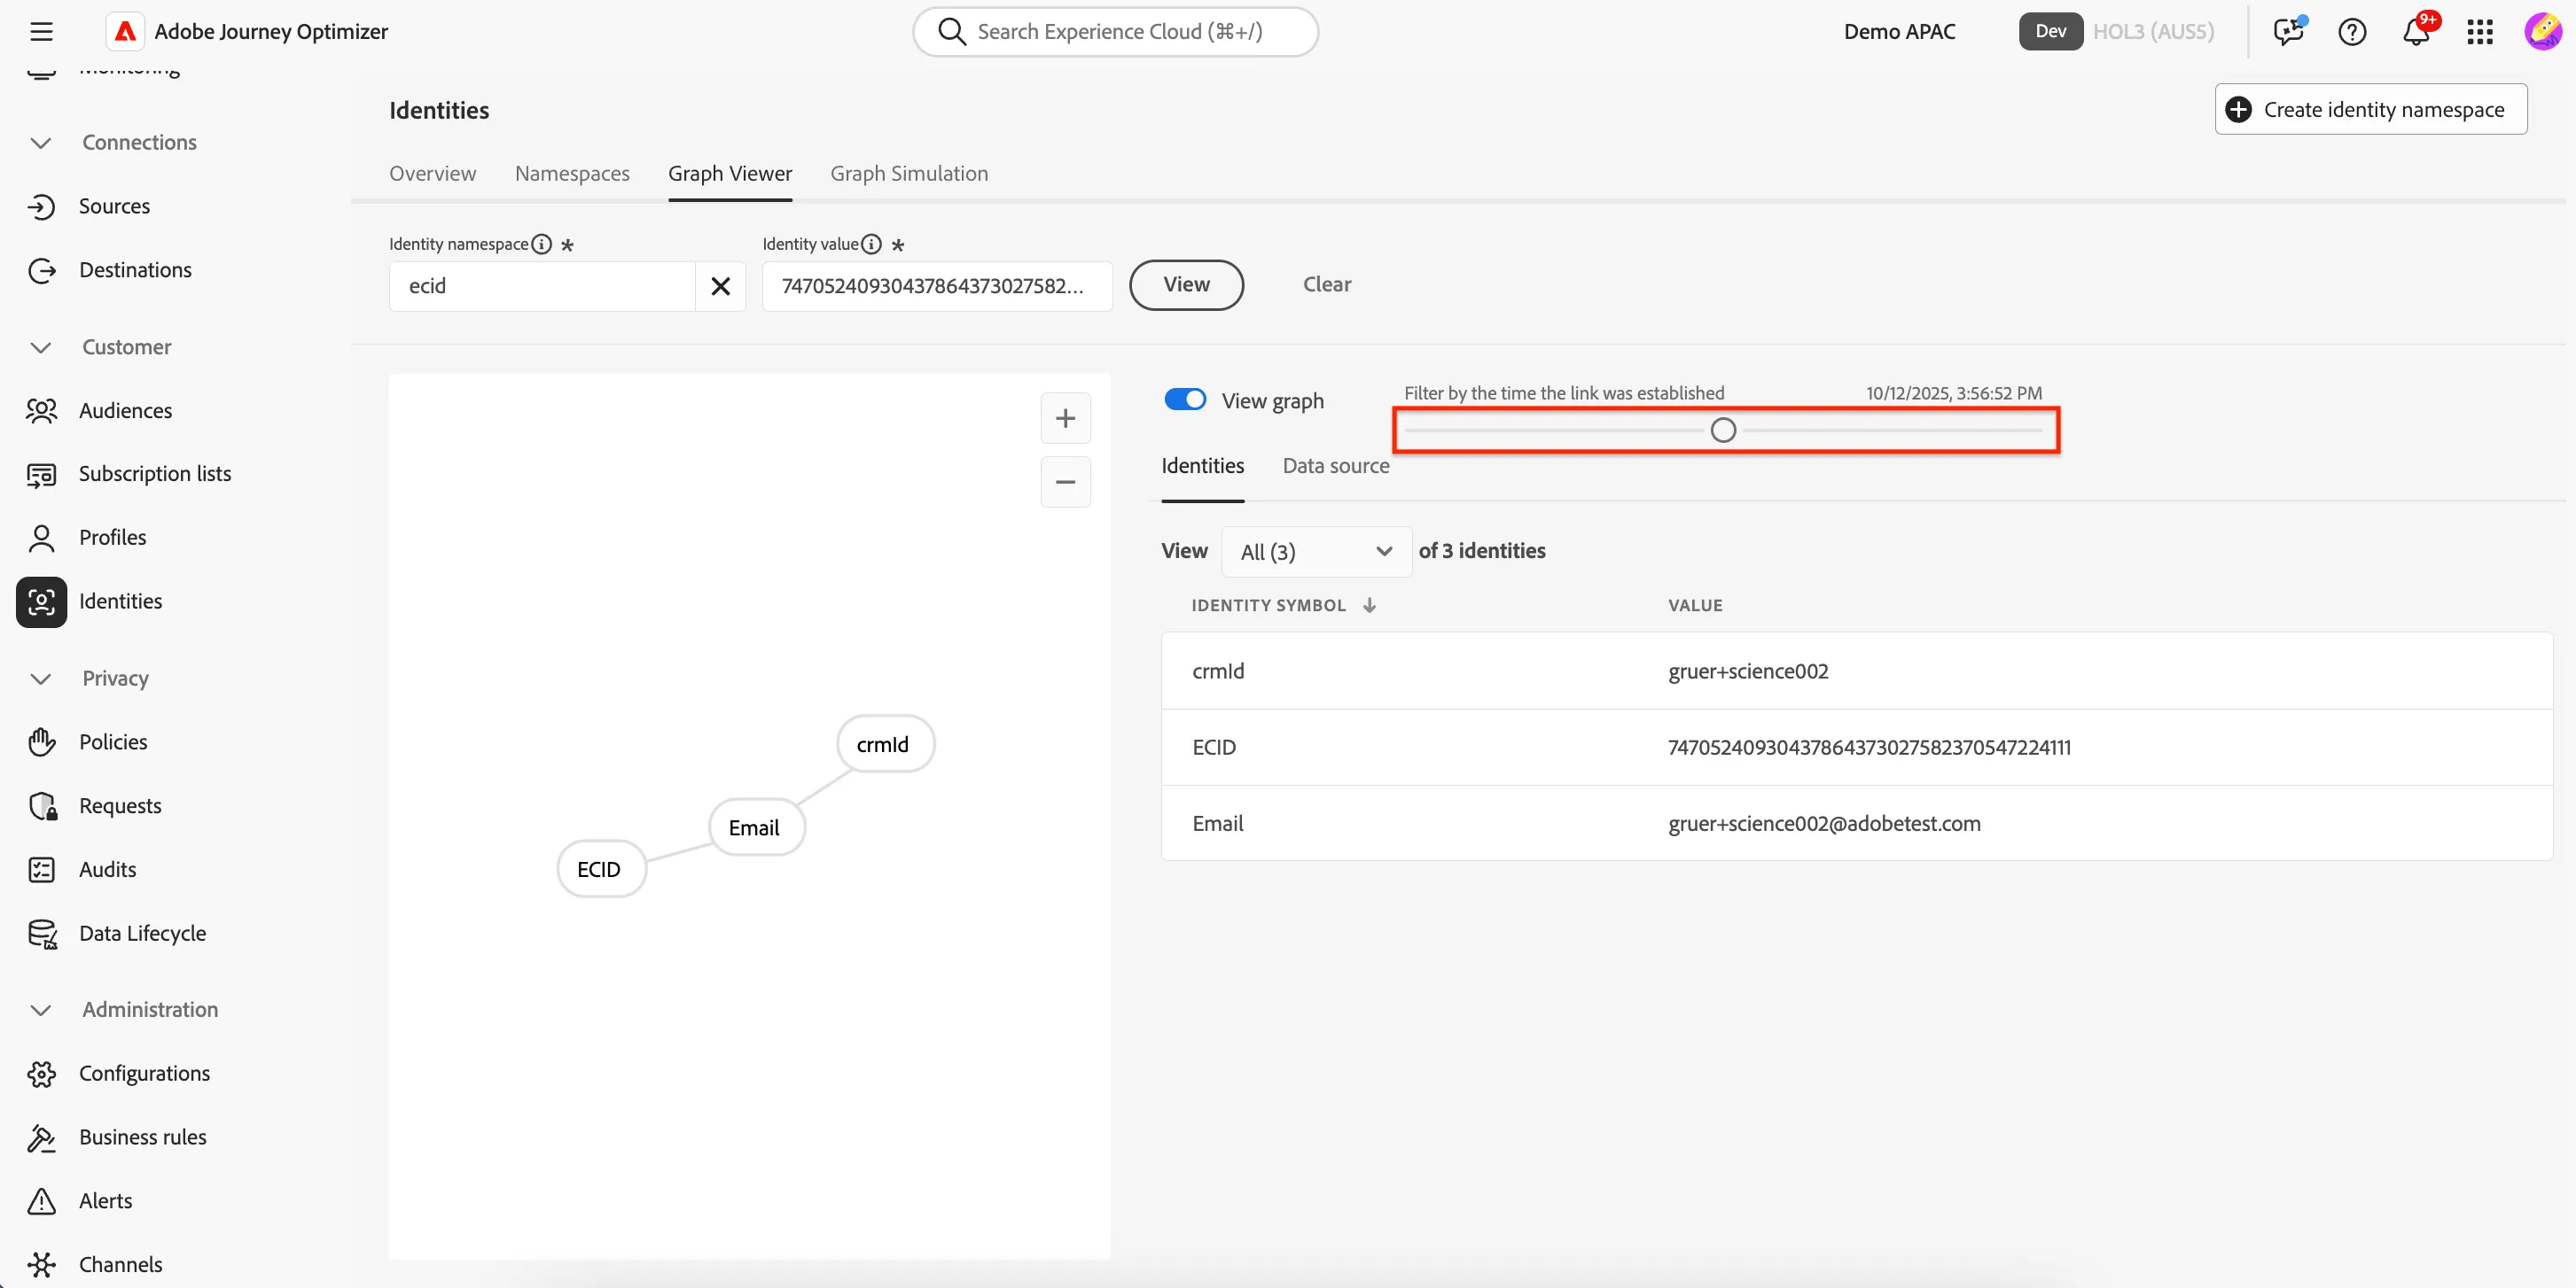Focus the Search Experience Cloud field

point(1115,32)
